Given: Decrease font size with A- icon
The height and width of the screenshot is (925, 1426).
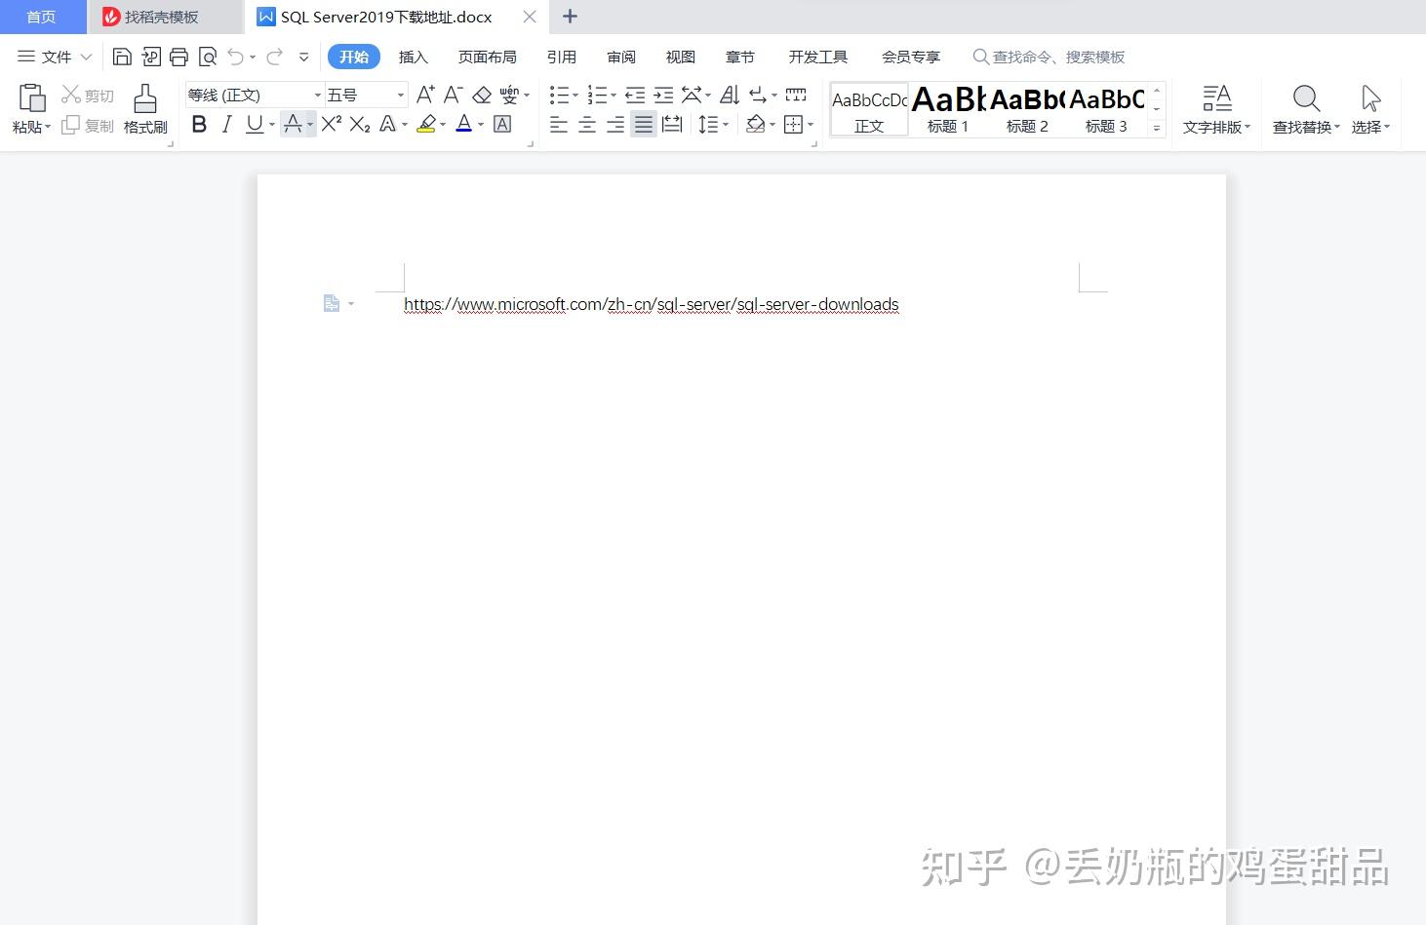Looking at the screenshot, I should tap(453, 95).
